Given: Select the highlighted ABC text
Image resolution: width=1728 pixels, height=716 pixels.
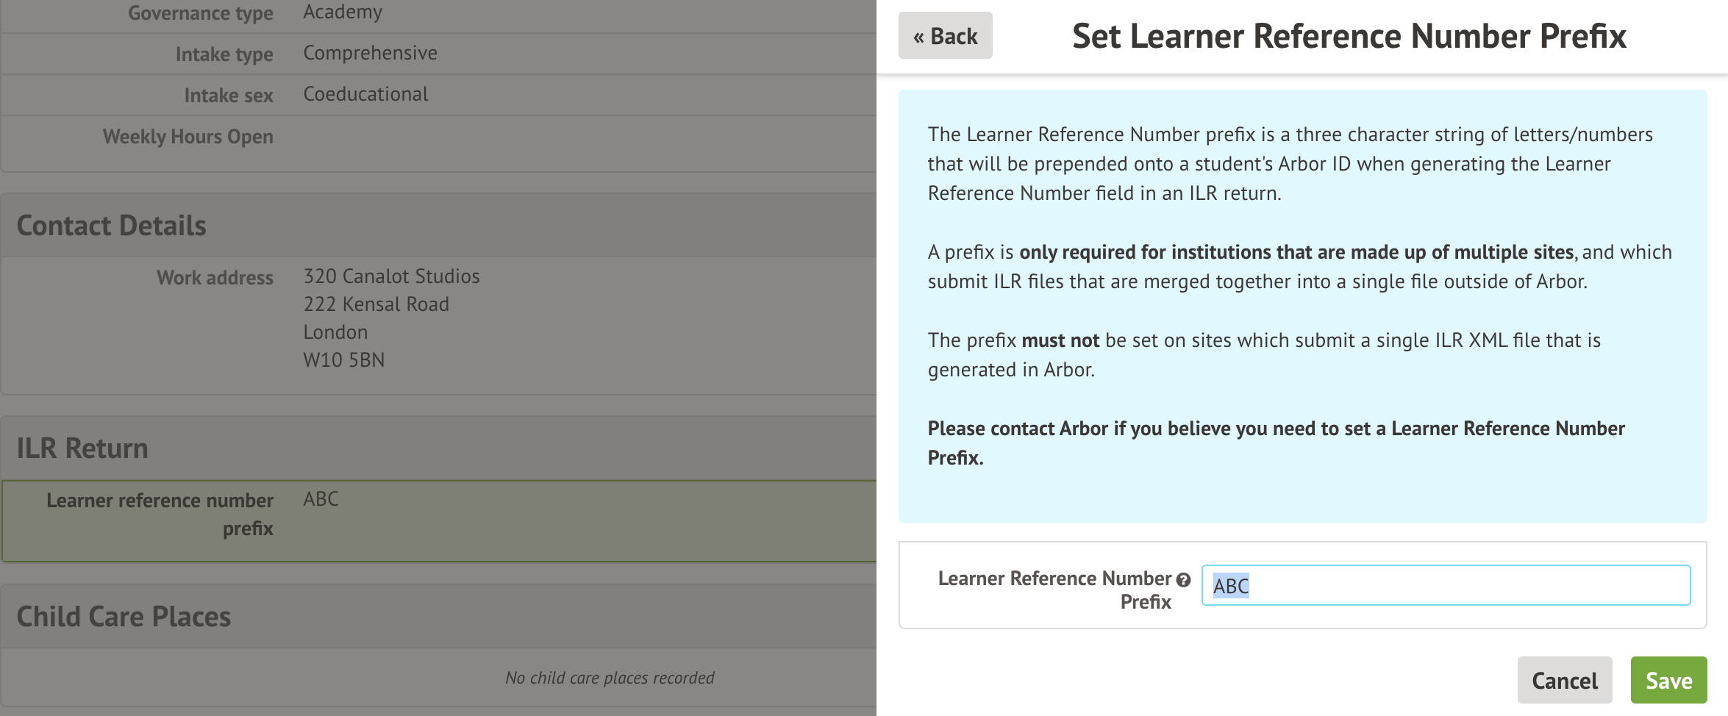Looking at the screenshot, I should click(x=1229, y=586).
